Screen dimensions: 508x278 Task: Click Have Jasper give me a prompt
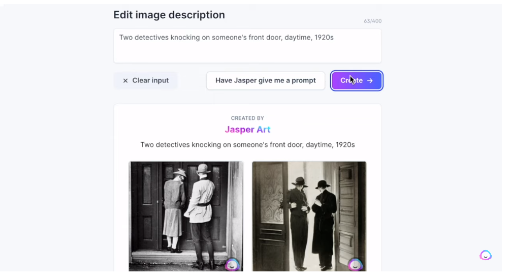click(265, 81)
